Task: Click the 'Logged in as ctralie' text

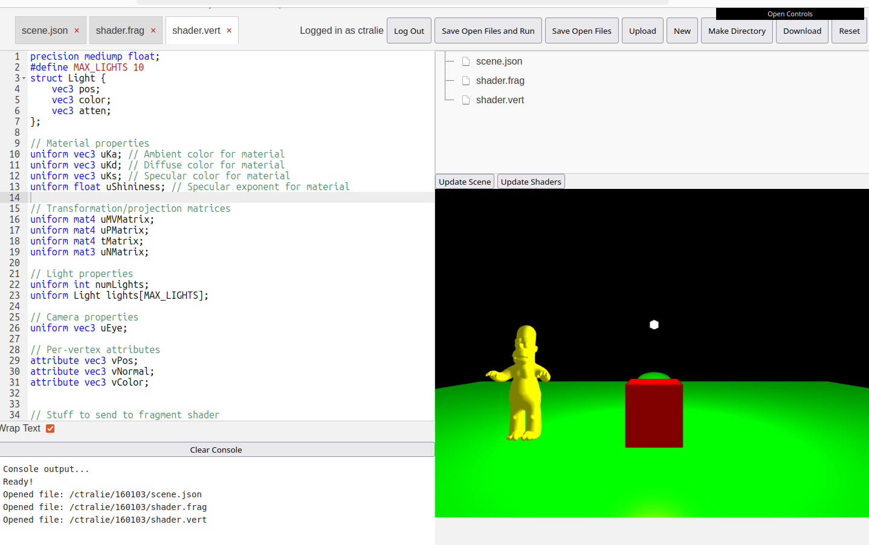Action: pos(341,31)
